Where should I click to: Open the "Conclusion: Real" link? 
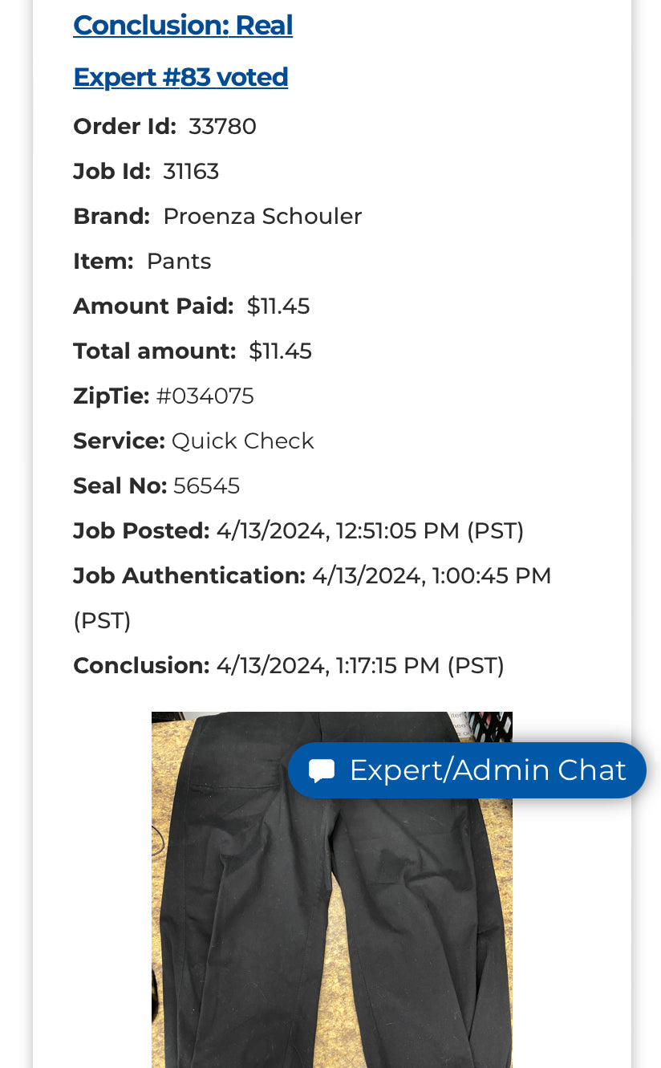(x=183, y=26)
